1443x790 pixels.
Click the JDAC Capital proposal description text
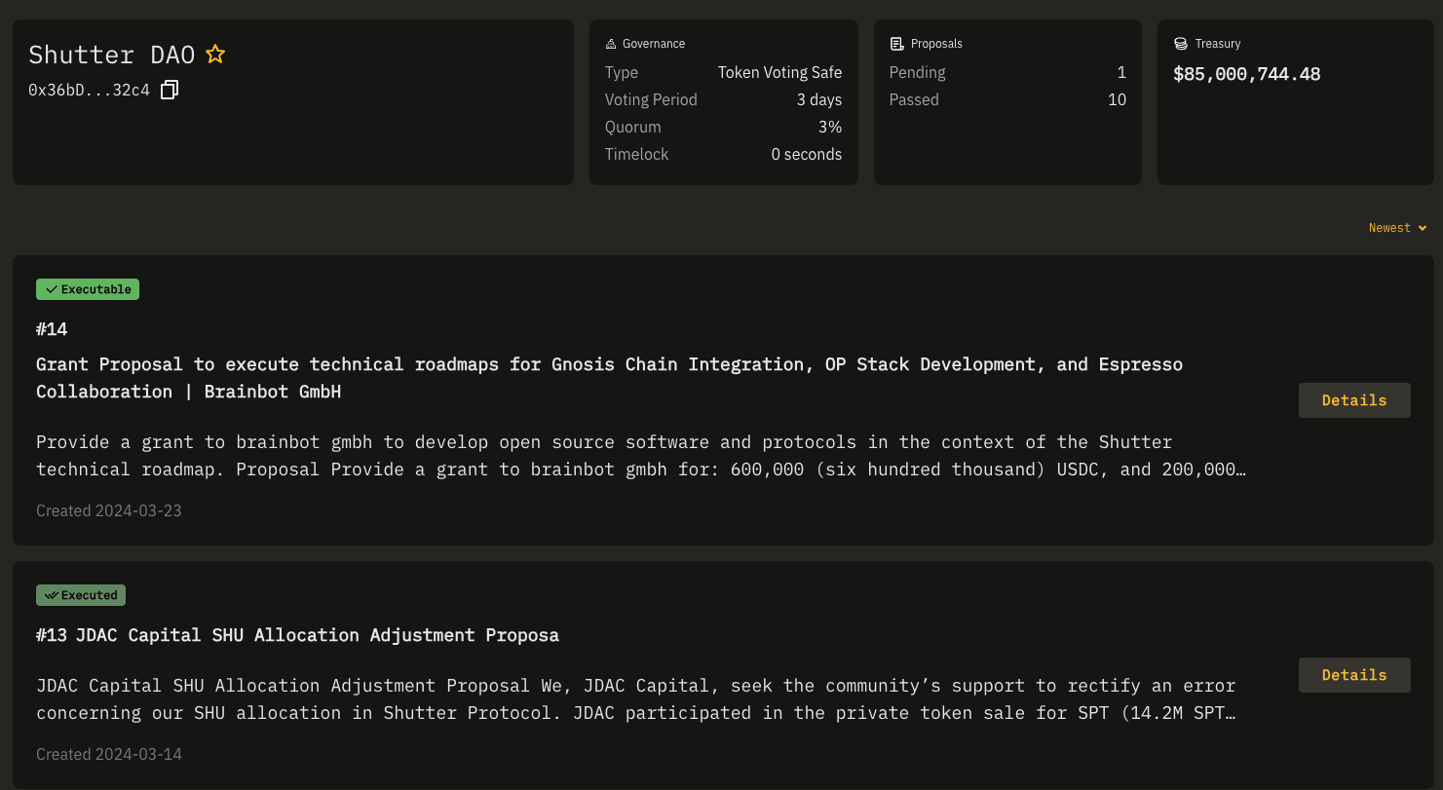click(x=636, y=699)
